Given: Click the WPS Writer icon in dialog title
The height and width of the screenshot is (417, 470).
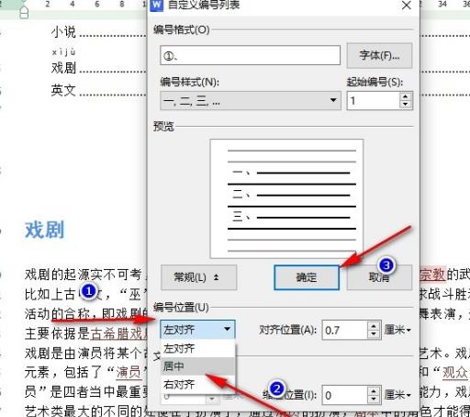Looking at the screenshot, I should point(156,6).
